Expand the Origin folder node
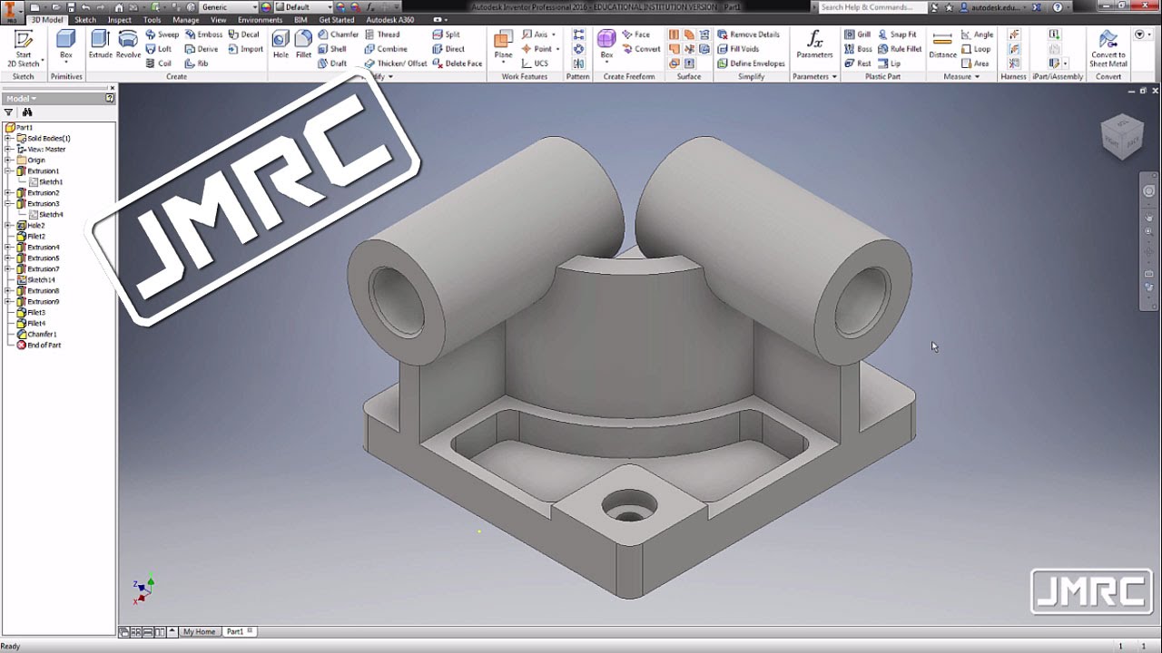1162x653 pixels. [8, 161]
